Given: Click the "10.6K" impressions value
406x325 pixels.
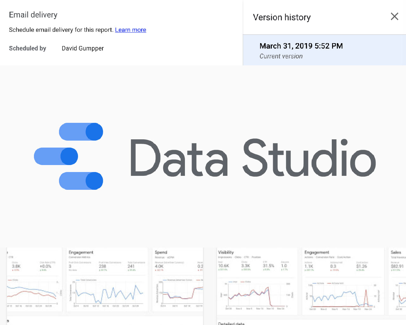Looking at the screenshot, I should [x=224, y=266].
